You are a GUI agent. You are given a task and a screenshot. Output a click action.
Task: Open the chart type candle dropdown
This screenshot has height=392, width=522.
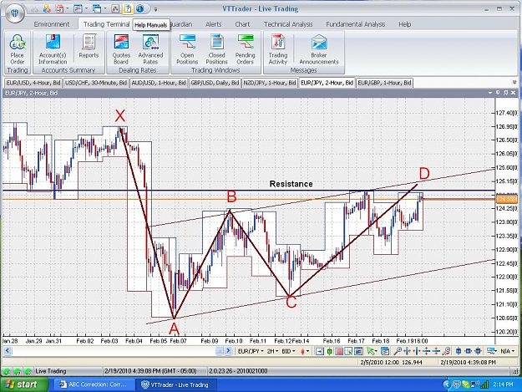(305, 351)
